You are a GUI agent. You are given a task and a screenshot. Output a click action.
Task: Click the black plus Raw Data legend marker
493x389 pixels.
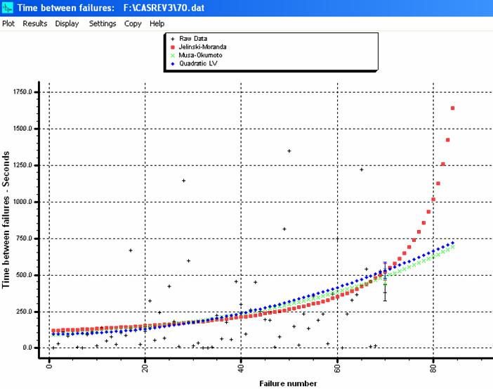173,39
